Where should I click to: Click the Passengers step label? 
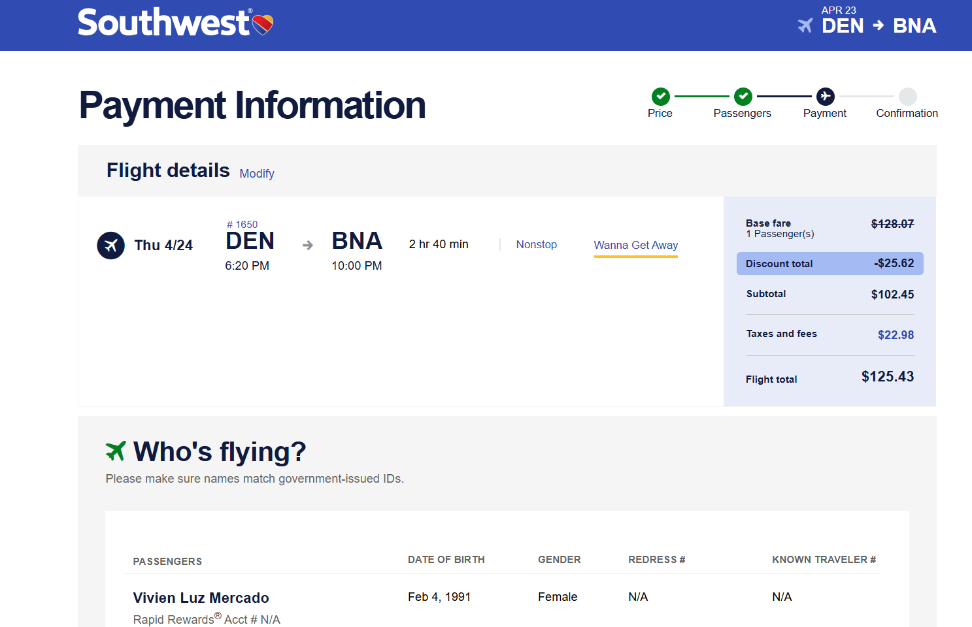point(742,114)
